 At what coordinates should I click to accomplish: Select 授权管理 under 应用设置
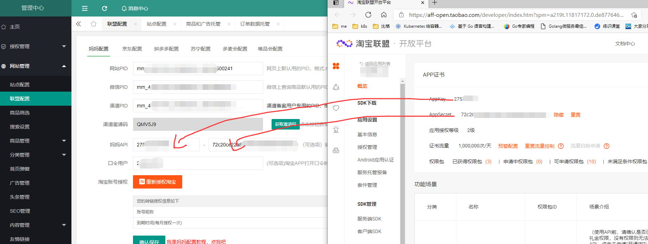click(x=367, y=147)
